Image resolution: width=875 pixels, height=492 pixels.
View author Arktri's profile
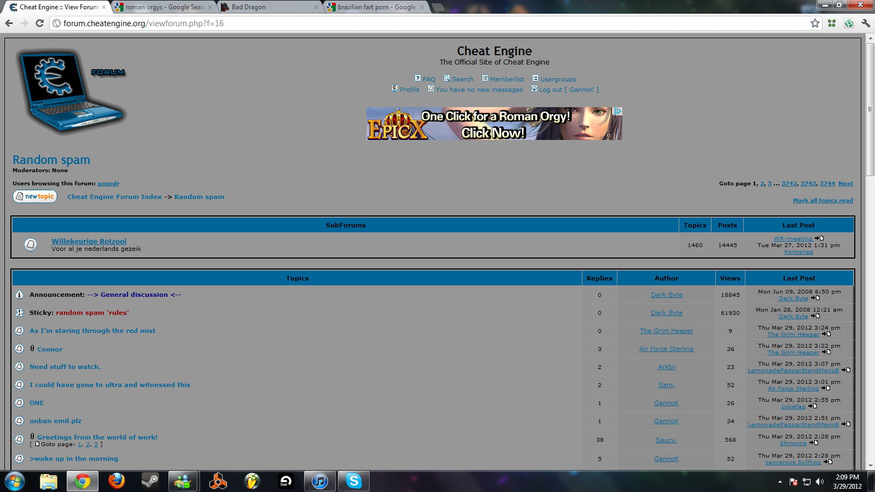[x=667, y=367]
